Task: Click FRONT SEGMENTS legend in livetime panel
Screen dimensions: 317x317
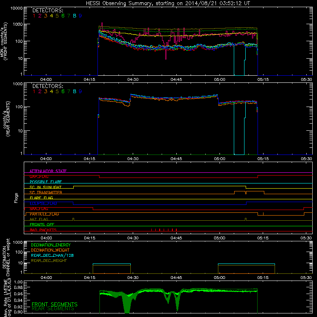Action: (x=55, y=304)
